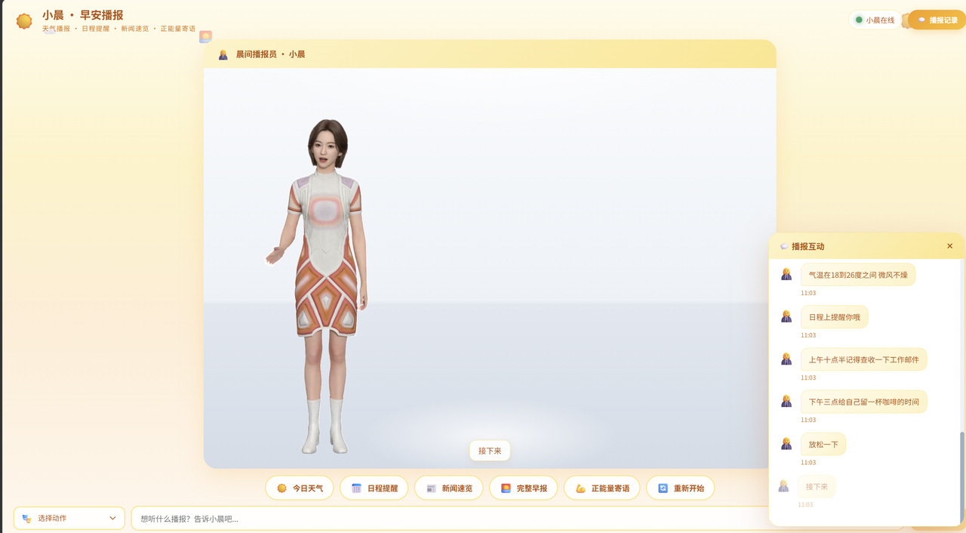The height and width of the screenshot is (533, 966).
Task: Click the 重新开始 restart button
Action: (681, 488)
